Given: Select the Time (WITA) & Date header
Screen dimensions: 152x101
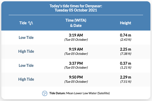Looking at the screenshot, I should pyautogui.click(x=76, y=23).
